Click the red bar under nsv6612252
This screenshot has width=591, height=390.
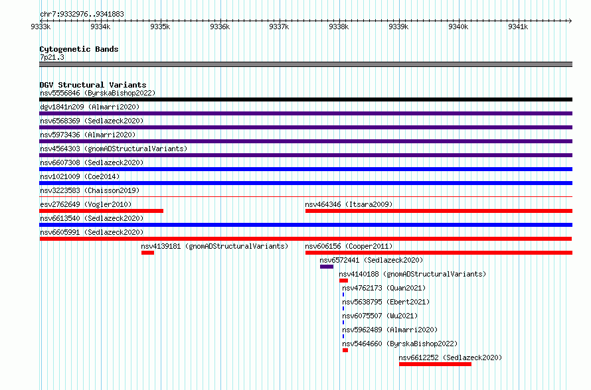coord(436,364)
